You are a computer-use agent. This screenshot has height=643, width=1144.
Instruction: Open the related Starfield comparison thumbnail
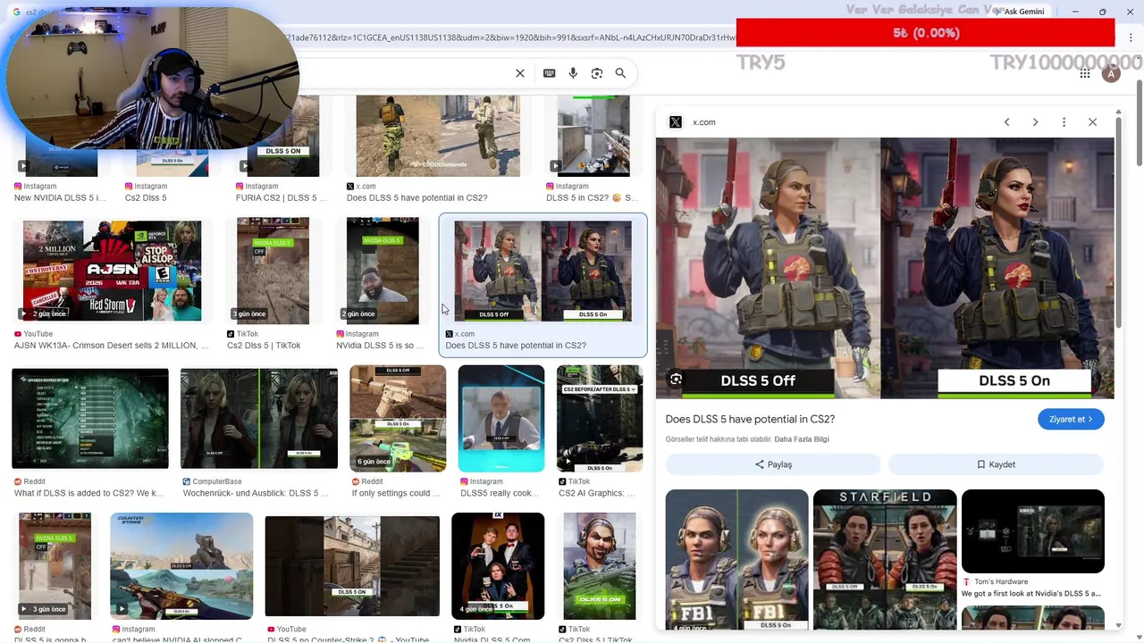pos(885,560)
